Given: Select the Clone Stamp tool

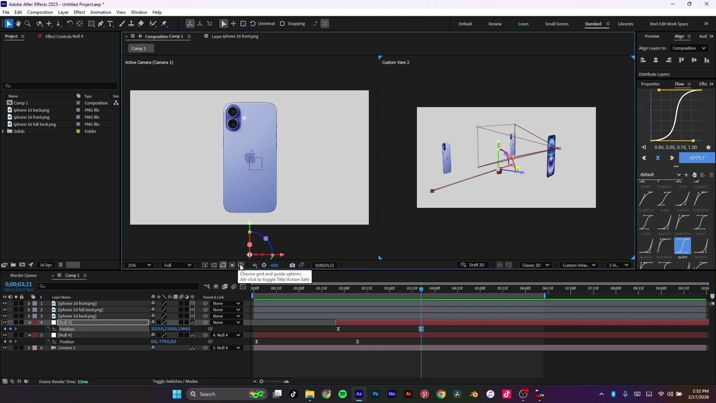Looking at the screenshot, I should click(131, 24).
